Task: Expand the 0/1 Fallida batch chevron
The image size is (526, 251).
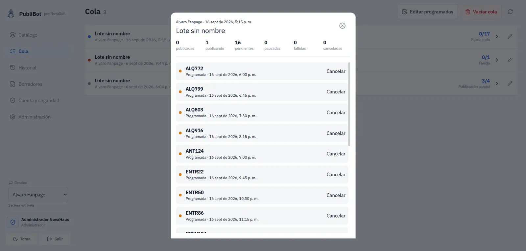Action: point(497,60)
